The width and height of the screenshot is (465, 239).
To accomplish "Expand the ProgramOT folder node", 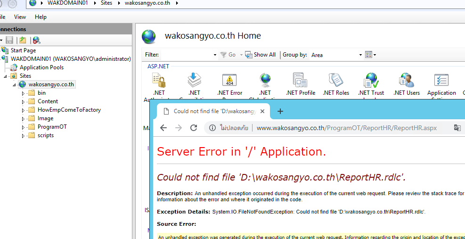I will coord(24,127).
